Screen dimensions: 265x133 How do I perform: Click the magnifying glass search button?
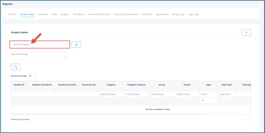click(15, 67)
